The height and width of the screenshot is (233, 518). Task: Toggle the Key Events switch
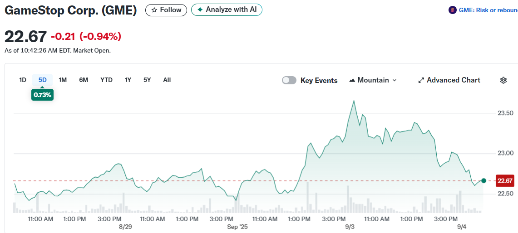click(289, 81)
